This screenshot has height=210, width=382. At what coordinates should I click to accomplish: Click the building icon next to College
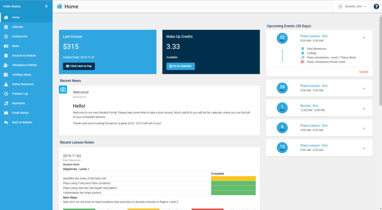click(303, 53)
